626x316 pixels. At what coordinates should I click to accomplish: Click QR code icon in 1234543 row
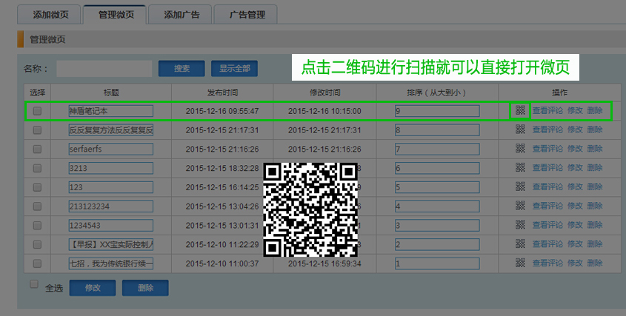point(520,225)
